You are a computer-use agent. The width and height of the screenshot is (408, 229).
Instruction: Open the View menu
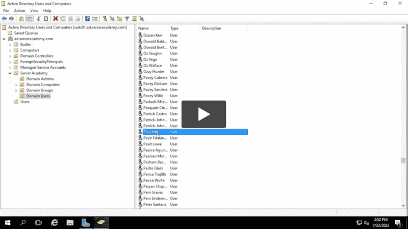click(34, 11)
